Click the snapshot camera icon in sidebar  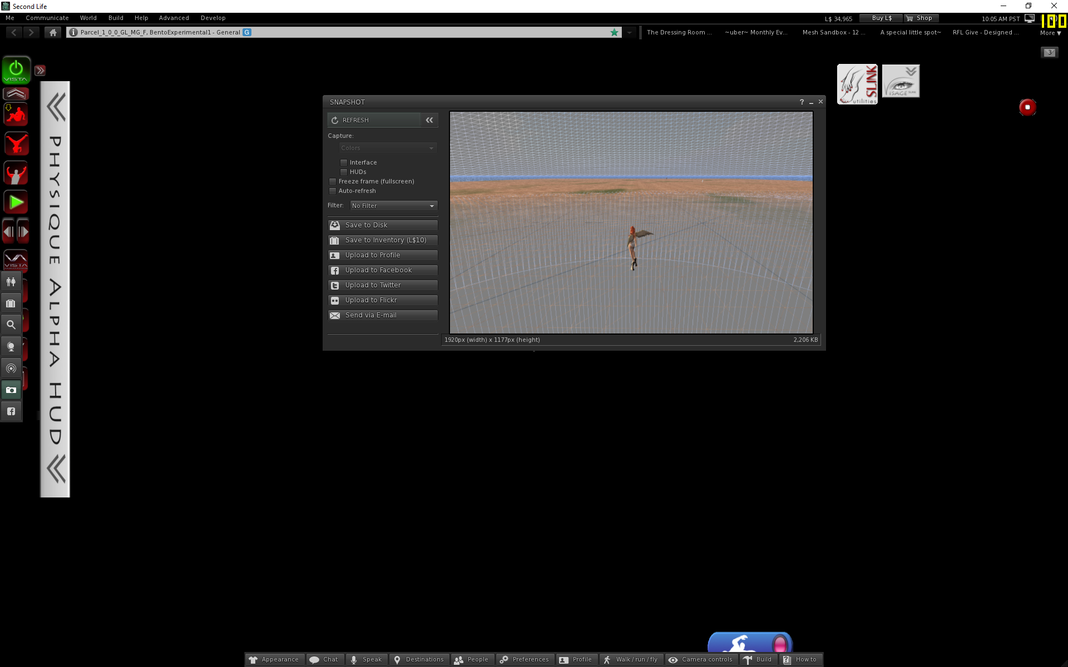click(x=11, y=390)
